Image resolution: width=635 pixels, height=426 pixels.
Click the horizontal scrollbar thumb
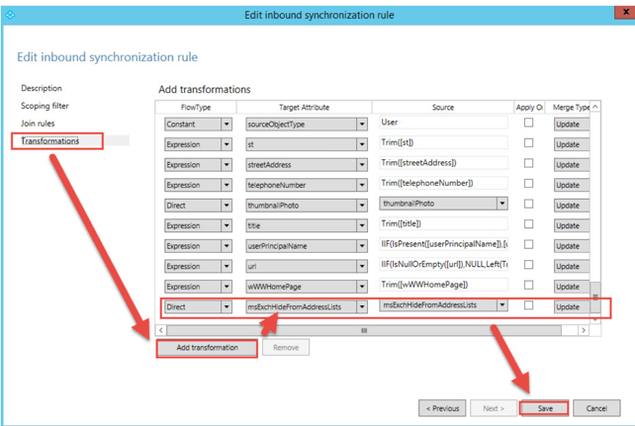pyautogui.click(x=363, y=330)
